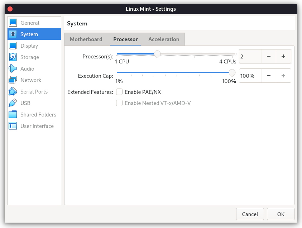
Task: Open Shared Folders settings label
Action: coord(38,114)
